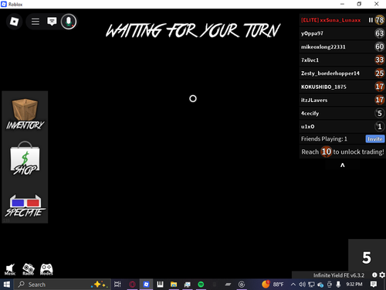Open the hamburger menu button
The height and width of the screenshot is (290, 386).
click(36, 22)
